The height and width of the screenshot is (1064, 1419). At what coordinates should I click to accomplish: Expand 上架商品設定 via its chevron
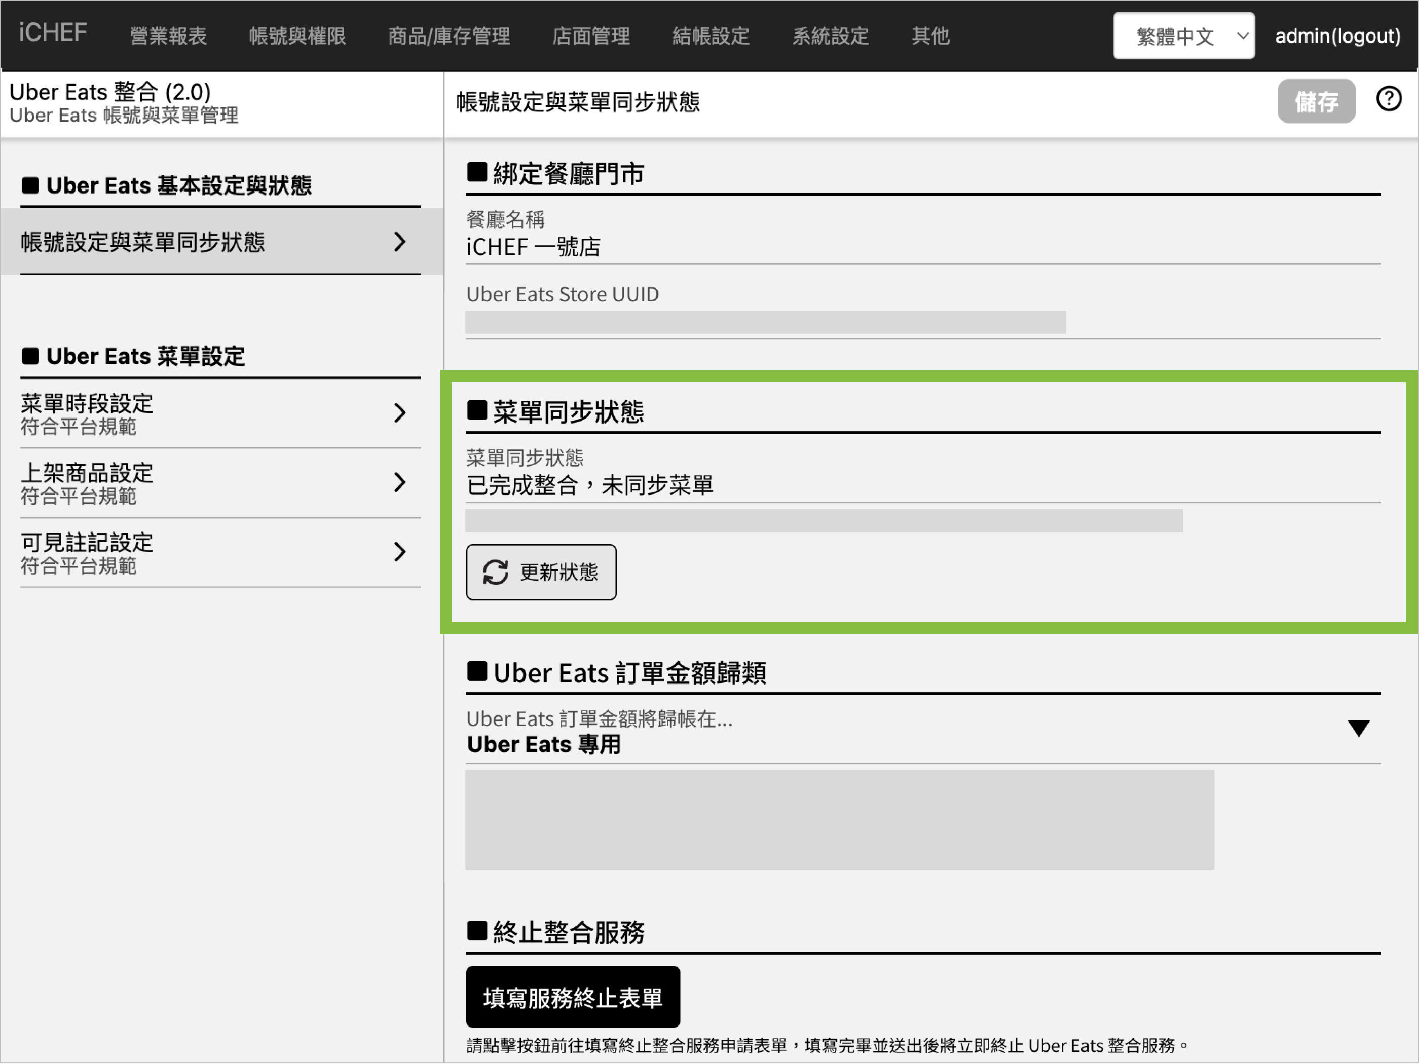point(400,483)
